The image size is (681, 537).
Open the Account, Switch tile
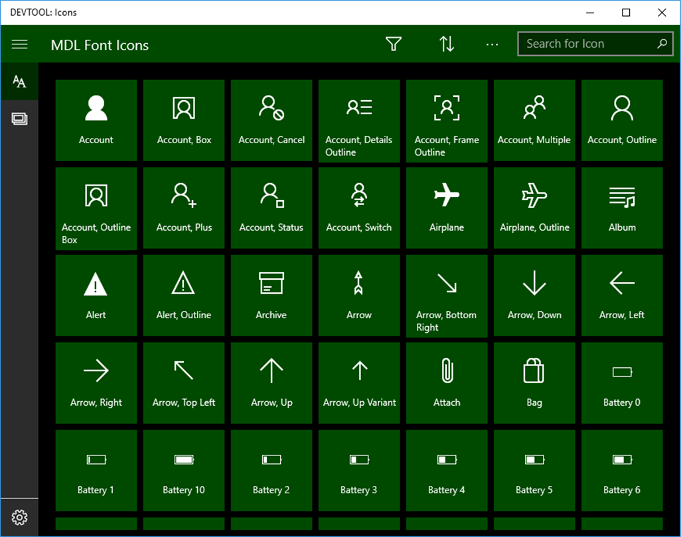pyautogui.click(x=359, y=208)
